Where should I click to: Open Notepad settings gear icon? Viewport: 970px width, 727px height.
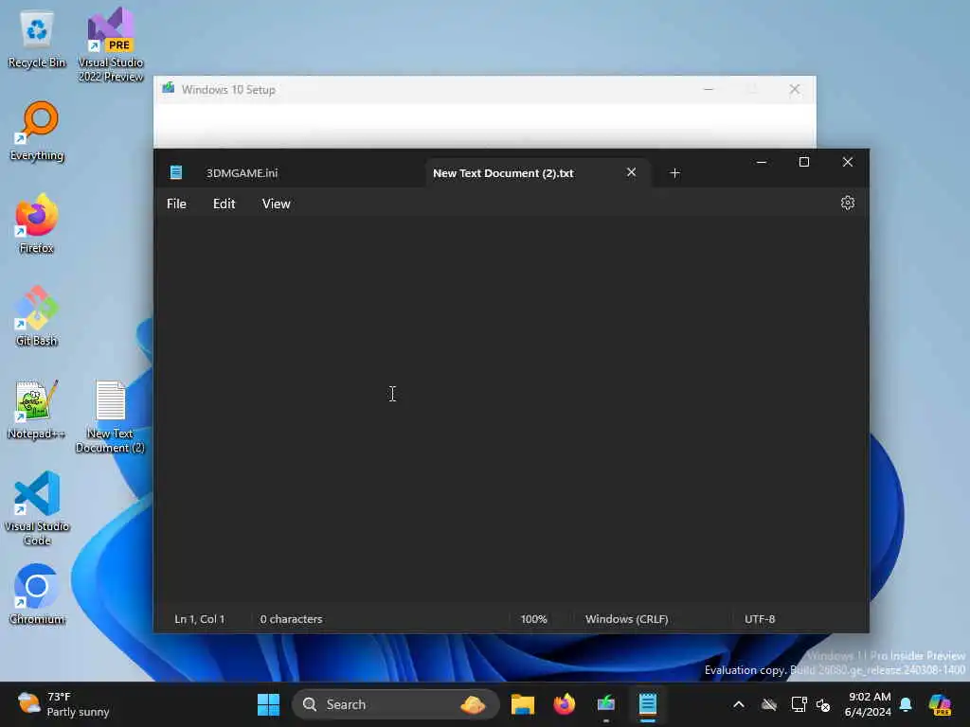tap(848, 203)
